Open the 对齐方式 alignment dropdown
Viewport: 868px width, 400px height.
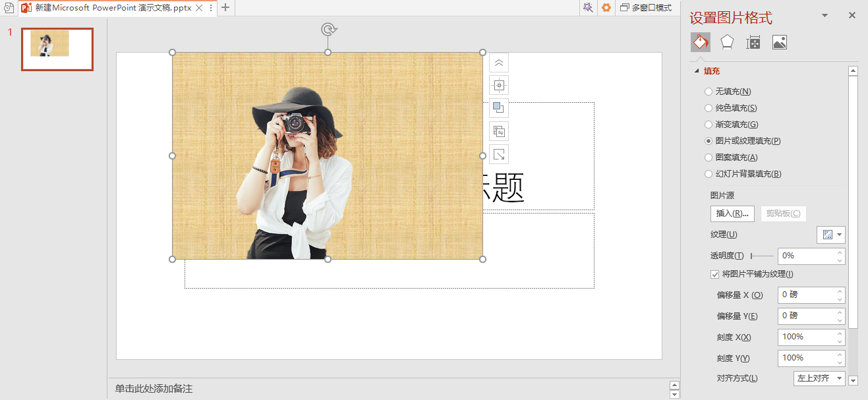819,378
